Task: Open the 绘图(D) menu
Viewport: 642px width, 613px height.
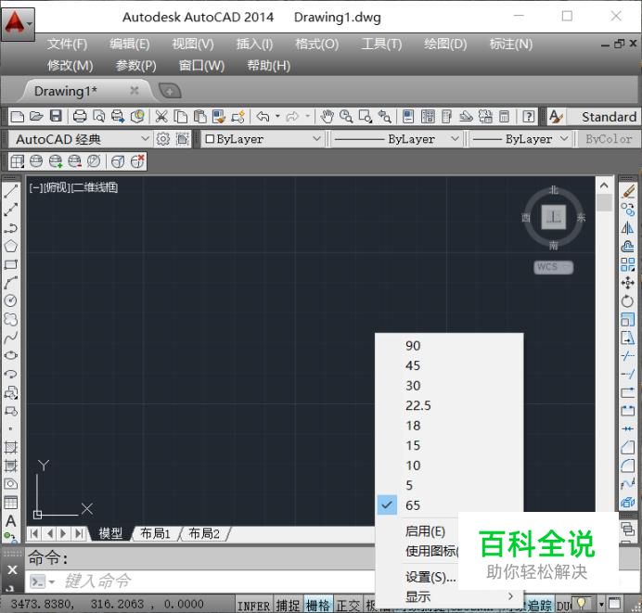Action: [x=445, y=44]
